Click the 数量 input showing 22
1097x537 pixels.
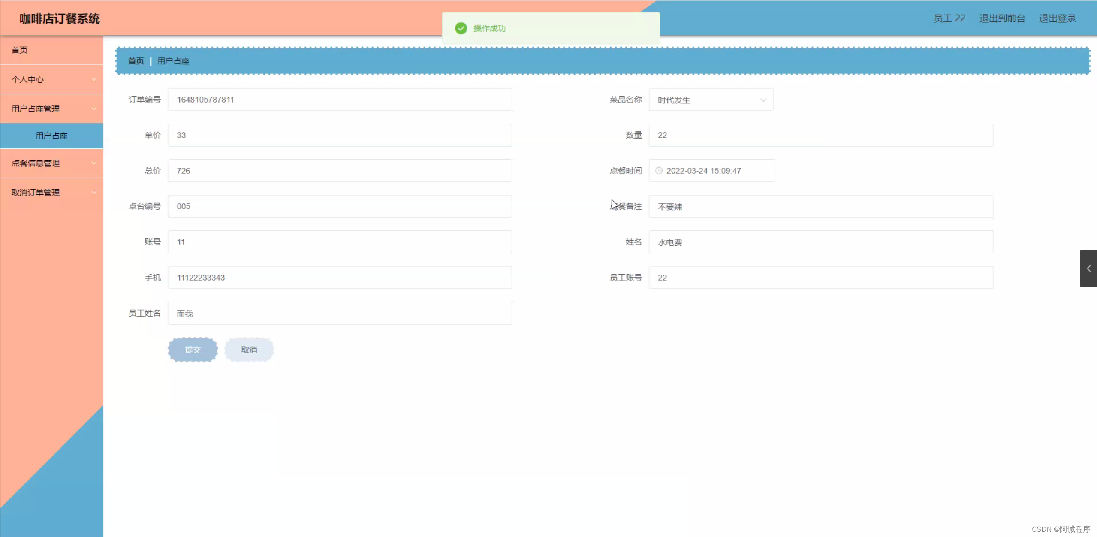[x=821, y=135]
